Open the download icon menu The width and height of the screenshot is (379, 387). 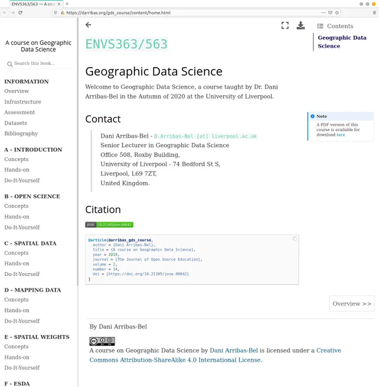pos(300,26)
